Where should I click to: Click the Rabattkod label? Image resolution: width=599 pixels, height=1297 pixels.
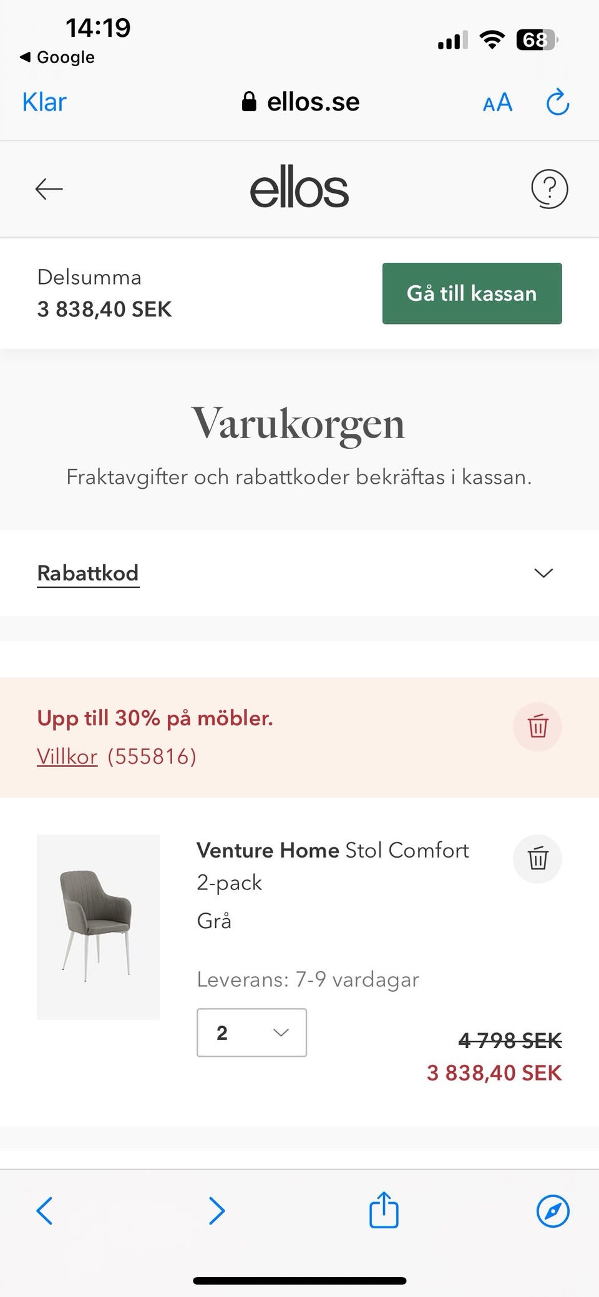(88, 573)
